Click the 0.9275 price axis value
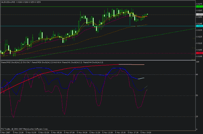This screenshot has height=134, width=203. [x=199, y=4]
